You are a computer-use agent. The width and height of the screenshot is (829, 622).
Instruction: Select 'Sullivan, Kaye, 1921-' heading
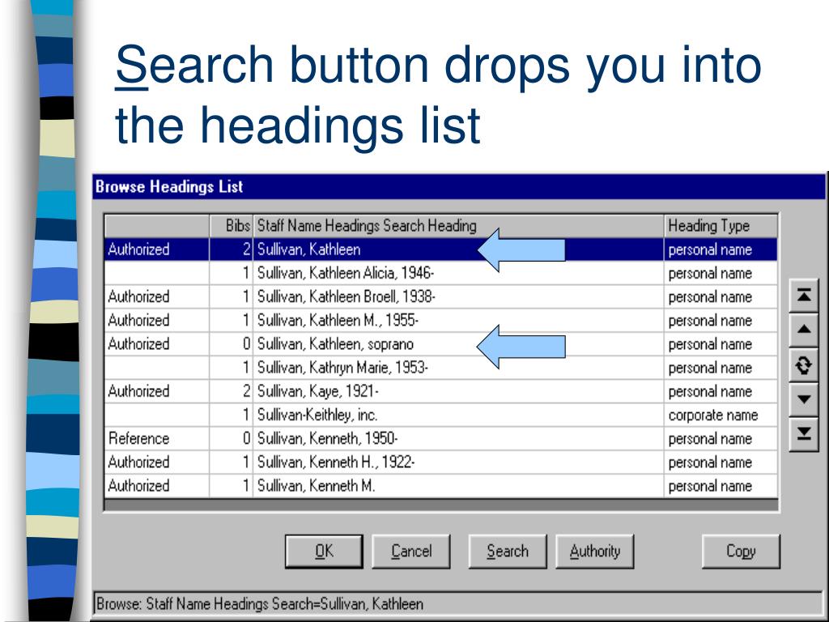click(441, 391)
